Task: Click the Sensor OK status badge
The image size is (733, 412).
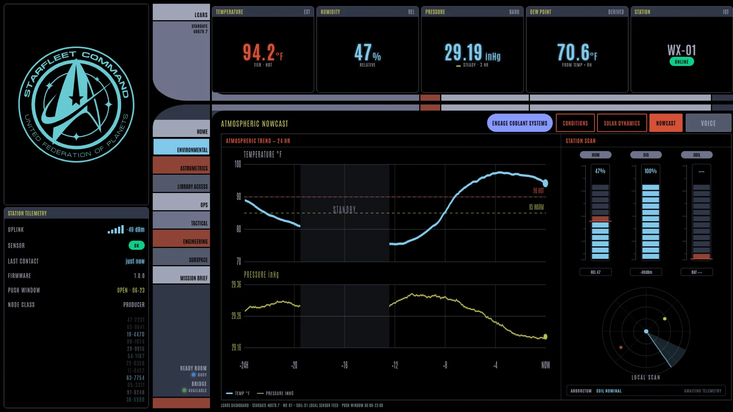Action: pos(136,246)
